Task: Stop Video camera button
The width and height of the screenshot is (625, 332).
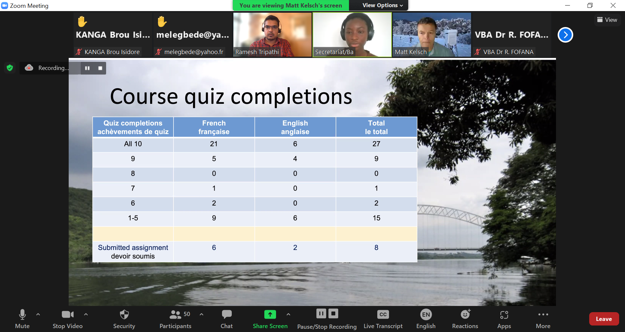Action: (x=68, y=319)
